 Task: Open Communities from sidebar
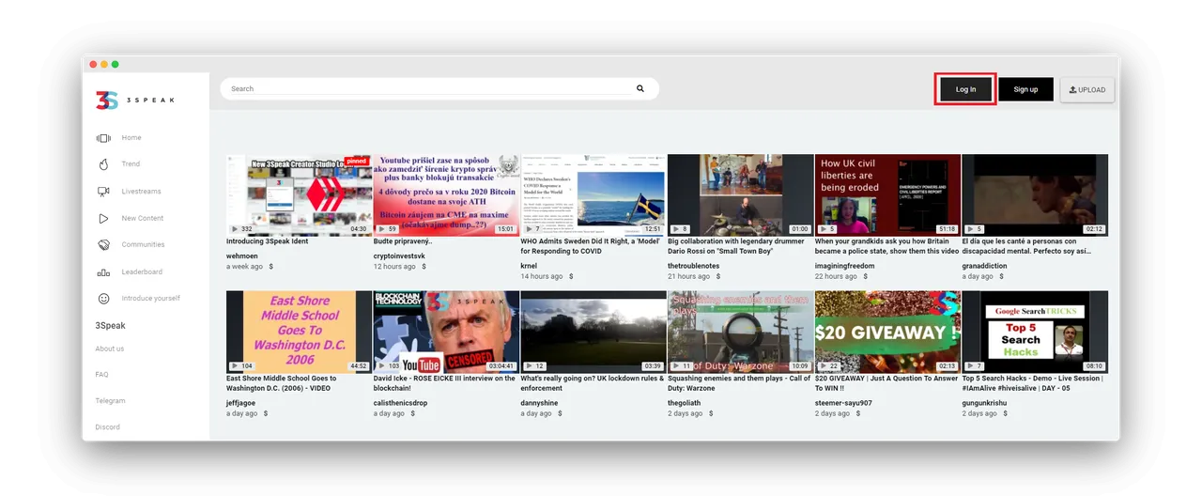143,244
